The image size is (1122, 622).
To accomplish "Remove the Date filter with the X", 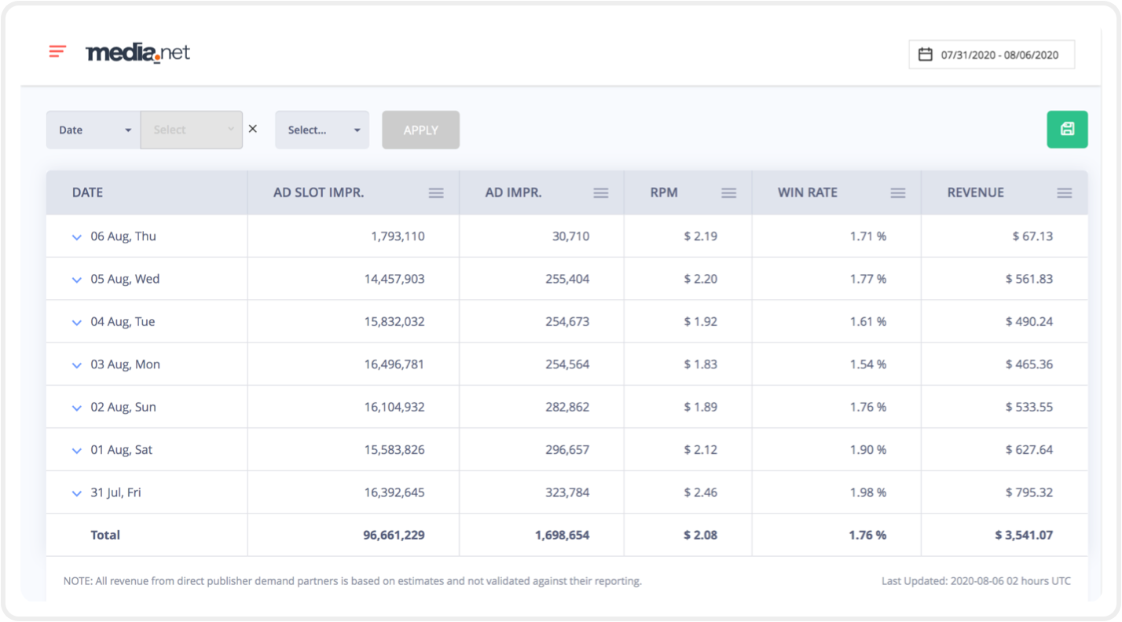I will point(252,129).
